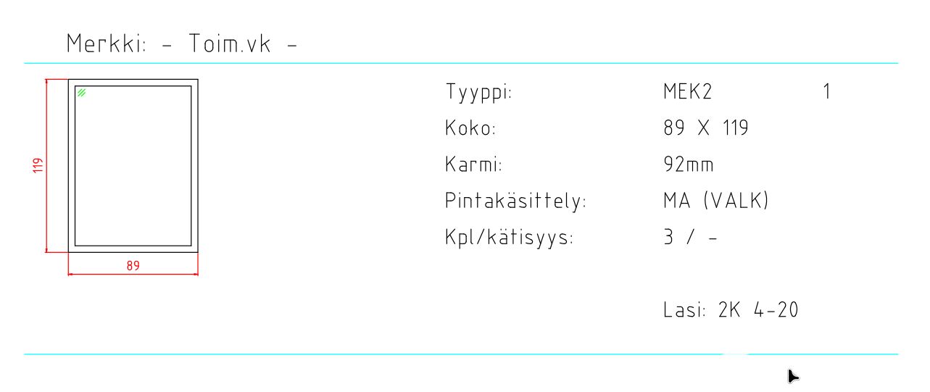
Task: Click the "Pintakäsittely:" label
Action: [x=515, y=201]
